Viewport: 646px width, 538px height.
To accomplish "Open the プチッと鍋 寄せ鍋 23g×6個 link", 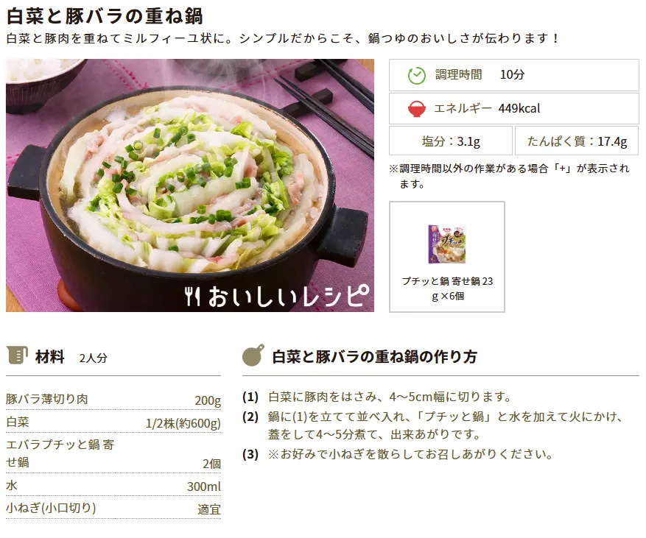I will click(x=447, y=289).
